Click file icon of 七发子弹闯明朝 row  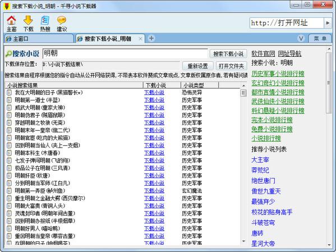[x=9, y=161]
